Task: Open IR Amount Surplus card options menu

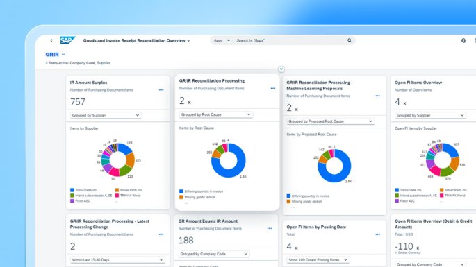Action: click(x=161, y=90)
